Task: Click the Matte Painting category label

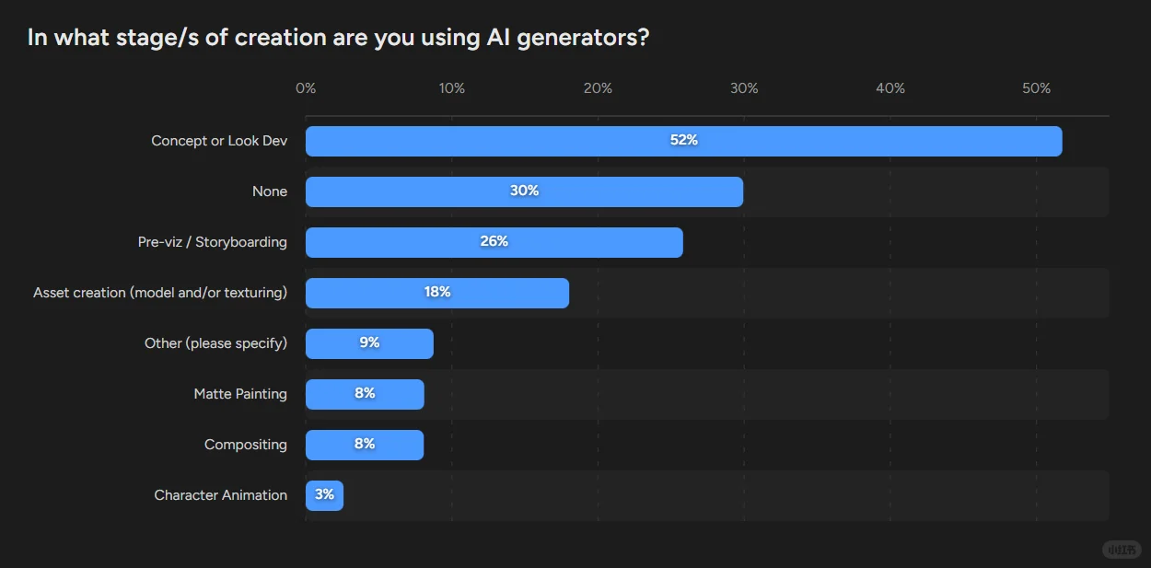Action: [240, 394]
